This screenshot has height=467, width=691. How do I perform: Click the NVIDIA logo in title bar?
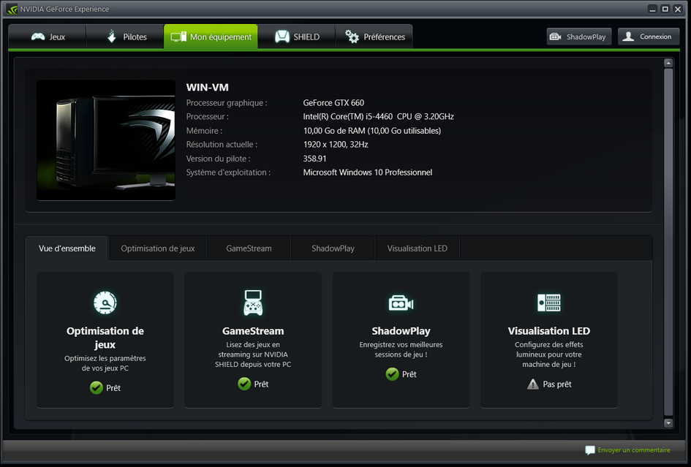[x=12, y=9]
